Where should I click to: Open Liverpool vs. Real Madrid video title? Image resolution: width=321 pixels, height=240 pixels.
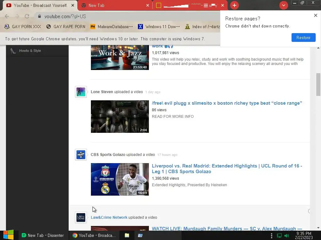pos(227,168)
